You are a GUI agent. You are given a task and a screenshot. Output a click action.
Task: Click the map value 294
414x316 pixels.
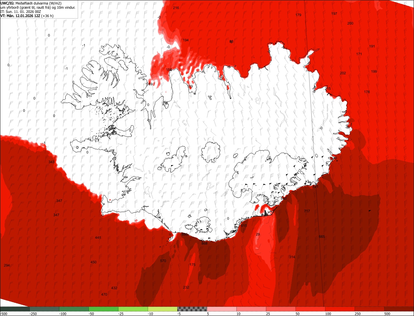(7, 265)
